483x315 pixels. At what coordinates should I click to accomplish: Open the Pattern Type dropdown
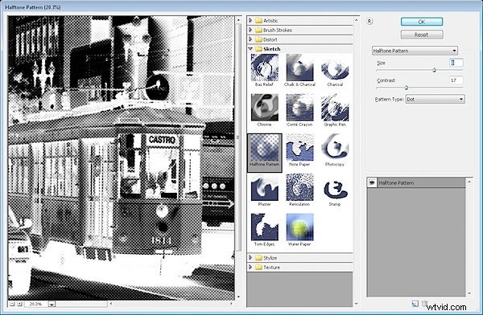point(435,99)
